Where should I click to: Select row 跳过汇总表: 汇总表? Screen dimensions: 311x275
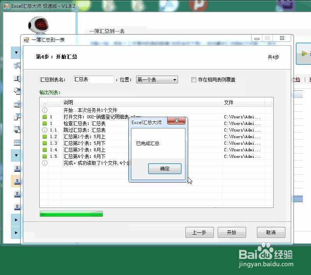pos(156,130)
